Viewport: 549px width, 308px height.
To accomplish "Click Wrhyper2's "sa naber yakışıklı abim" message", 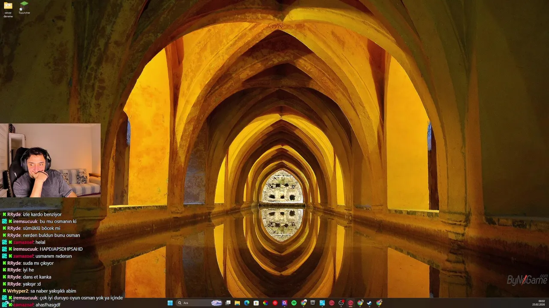I will point(53,291).
